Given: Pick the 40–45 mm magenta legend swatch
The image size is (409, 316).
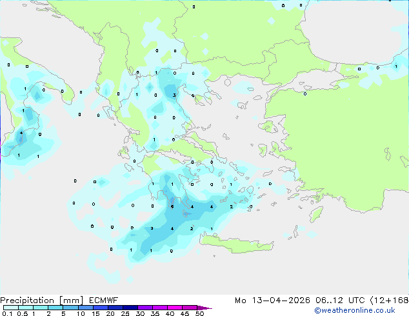Looking at the screenshot, I should click(175, 308).
